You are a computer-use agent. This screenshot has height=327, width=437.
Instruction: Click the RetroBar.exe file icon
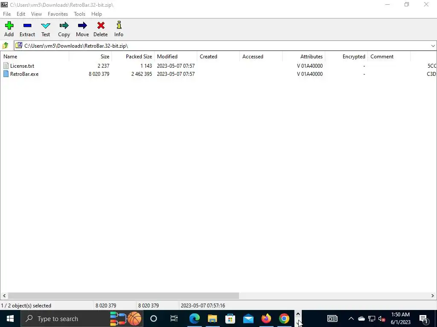click(x=6, y=74)
